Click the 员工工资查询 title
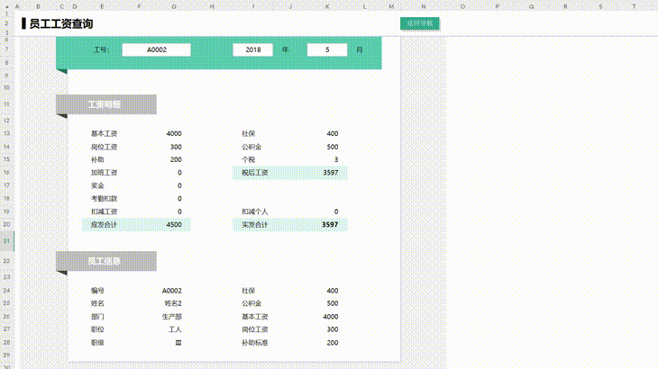The height and width of the screenshot is (369, 658). point(60,24)
